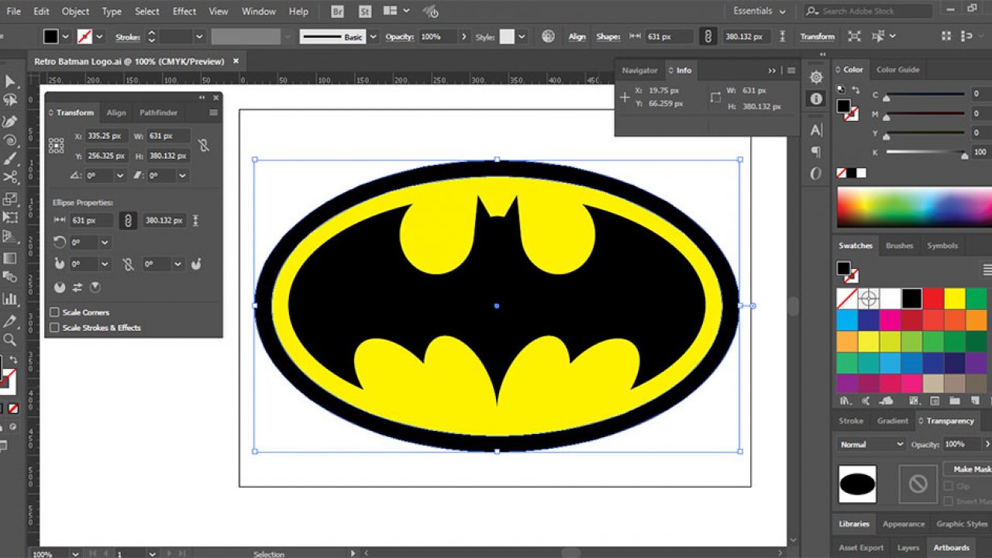Click the Shape: link in control bar

[608, 36]
